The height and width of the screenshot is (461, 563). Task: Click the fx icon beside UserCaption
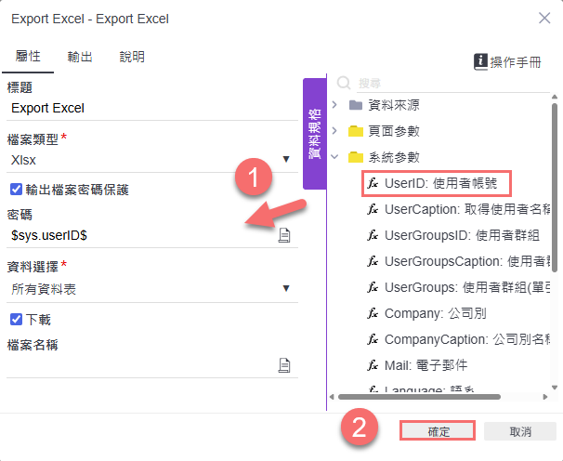tap(373, 209)
